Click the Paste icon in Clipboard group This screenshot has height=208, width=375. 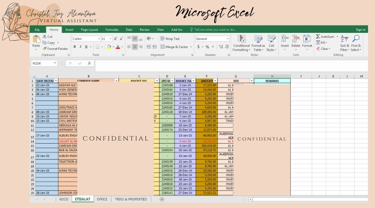pos(36,40)
